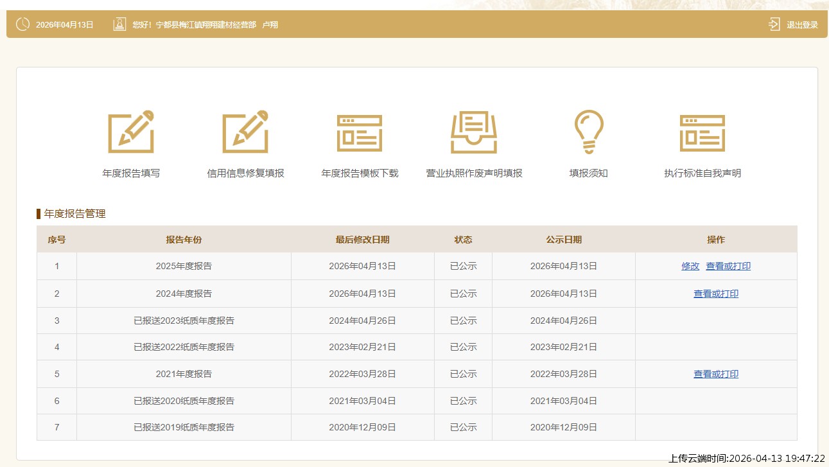This screenshot has width=829, height=467.
Task: Click the 填报须知 lightbulb icon
Action: (588, 132)
